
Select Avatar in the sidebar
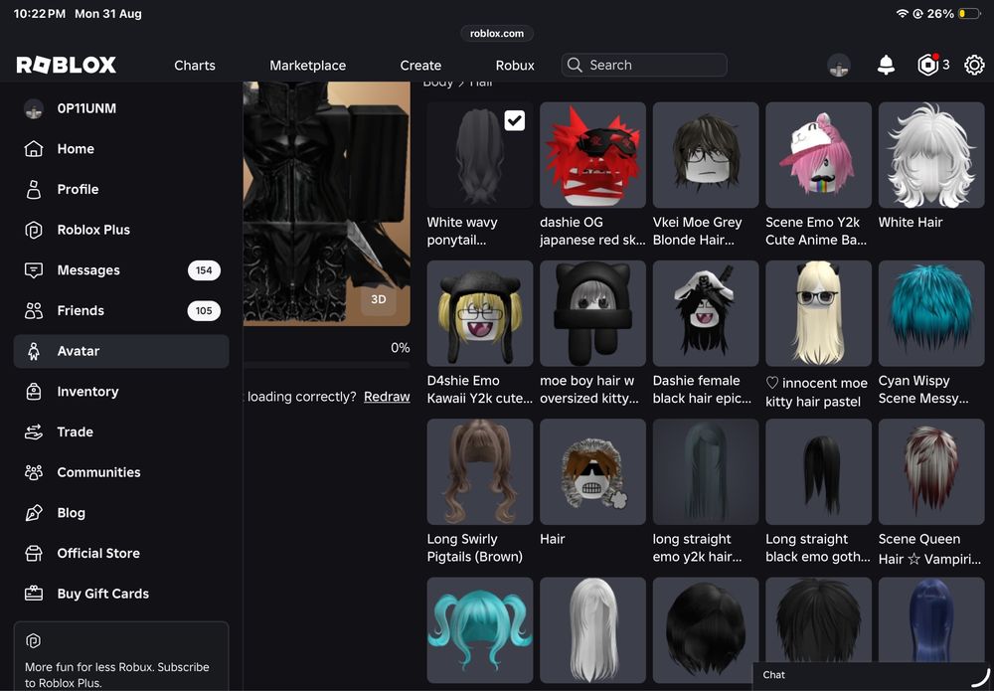pos(121,351)
